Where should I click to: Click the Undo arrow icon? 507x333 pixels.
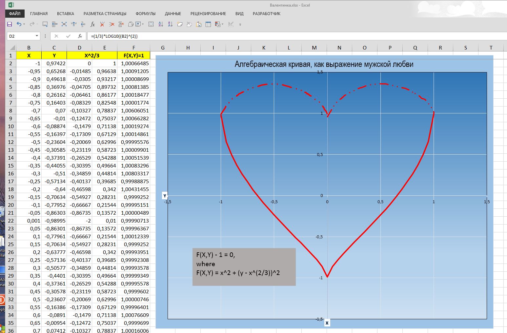[x=19, y=24]
